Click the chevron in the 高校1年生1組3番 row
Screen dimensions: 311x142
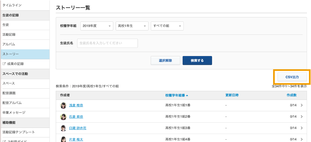tap(302, 128)
